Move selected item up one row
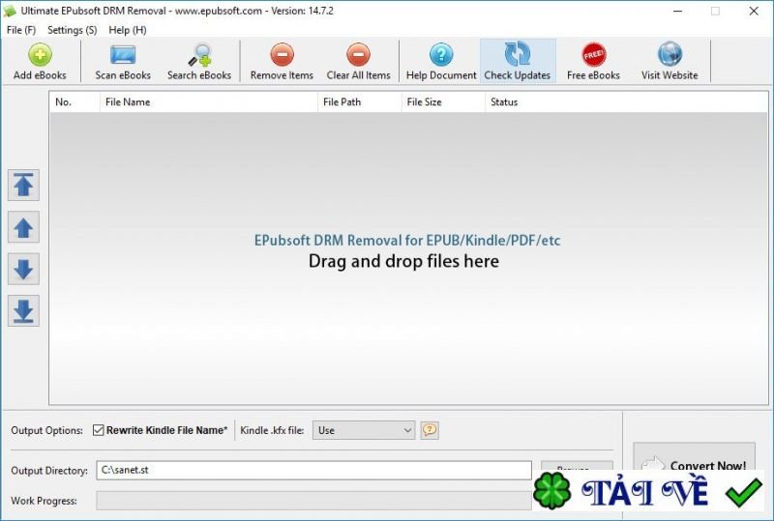The width and height of the screenshot is (774, 521). (23, 227)
